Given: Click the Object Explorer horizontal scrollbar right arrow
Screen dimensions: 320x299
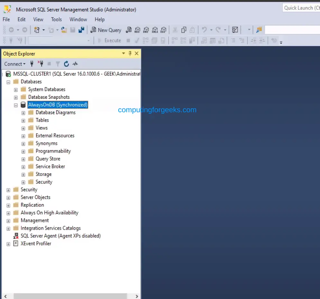Looking at the screenshot, I should coord(137,296).
